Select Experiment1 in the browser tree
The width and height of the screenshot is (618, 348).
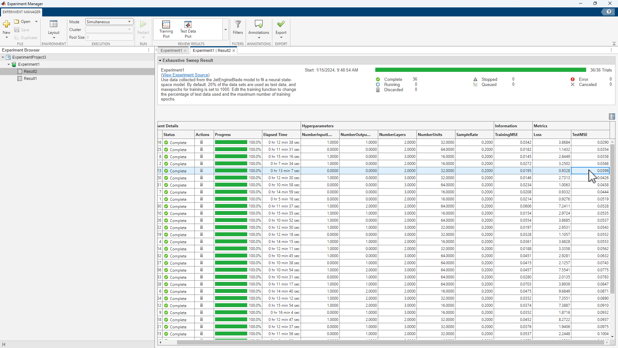(29, 64)
